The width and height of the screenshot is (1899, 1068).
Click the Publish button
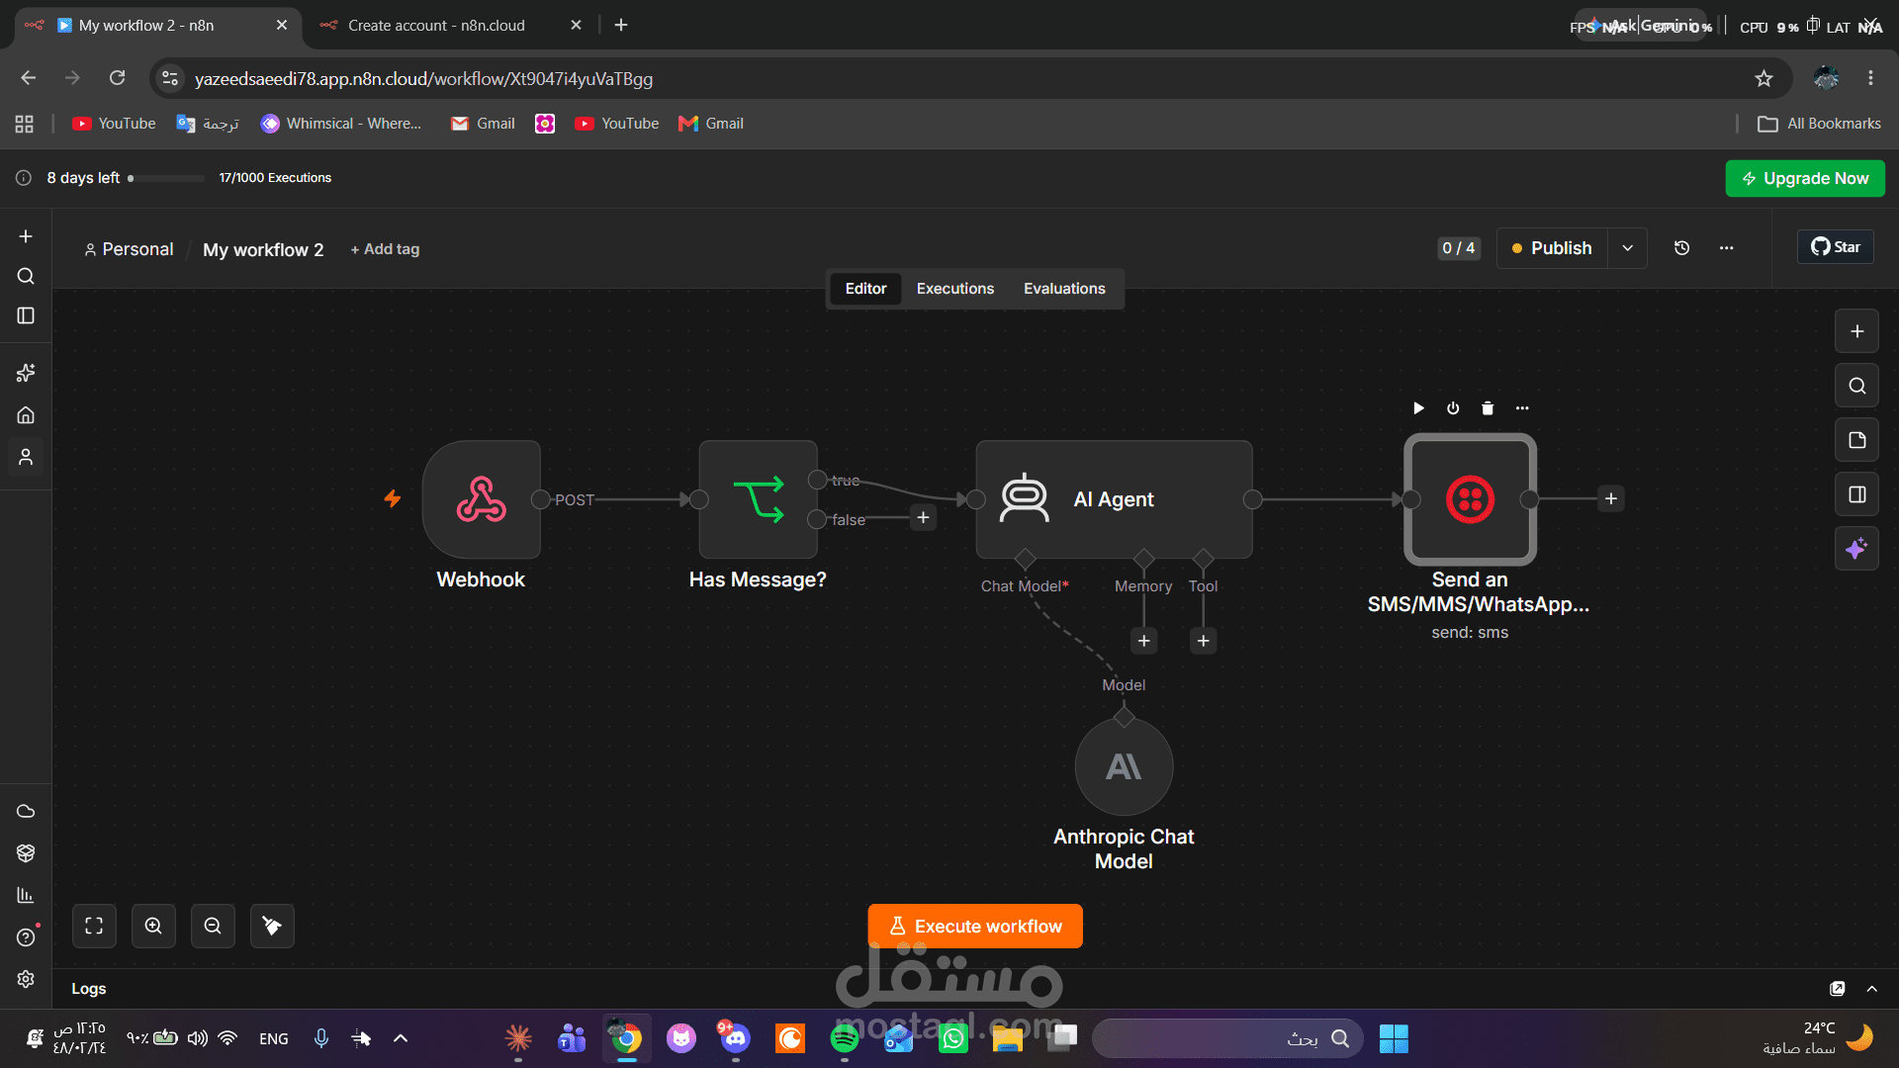pos(1552,248)
